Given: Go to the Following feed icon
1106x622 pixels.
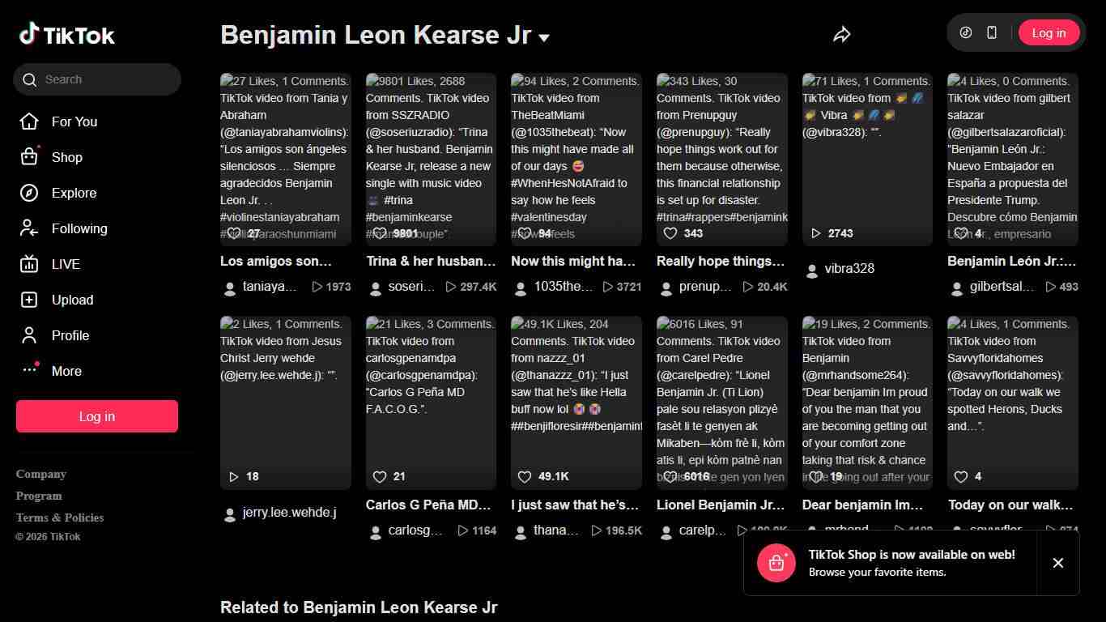Looking at the screenshot, I should (29, 228).
